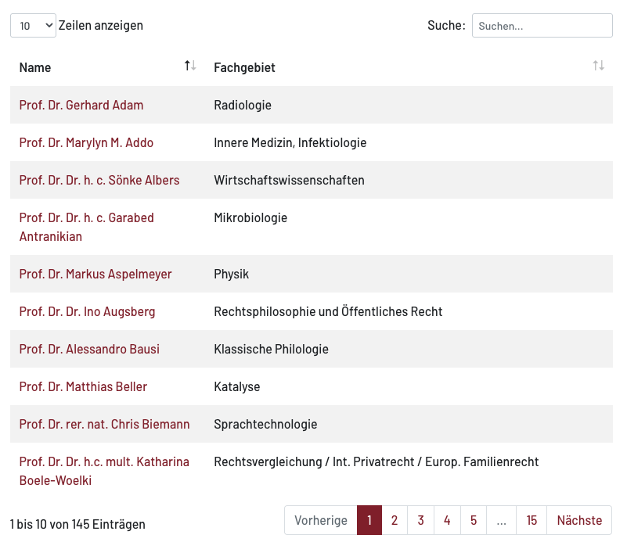
Task: Open Prof. Dr. Gerhard Adam's profile
Action: click(x=81, y=105)
